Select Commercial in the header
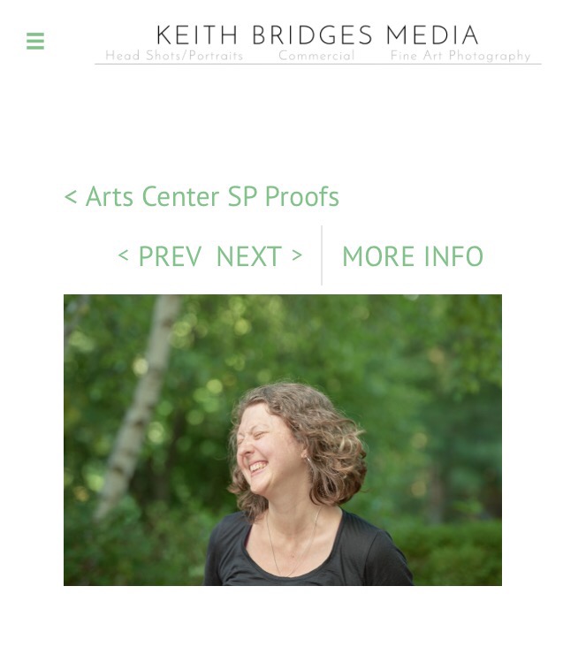 [x=316, y=56]
